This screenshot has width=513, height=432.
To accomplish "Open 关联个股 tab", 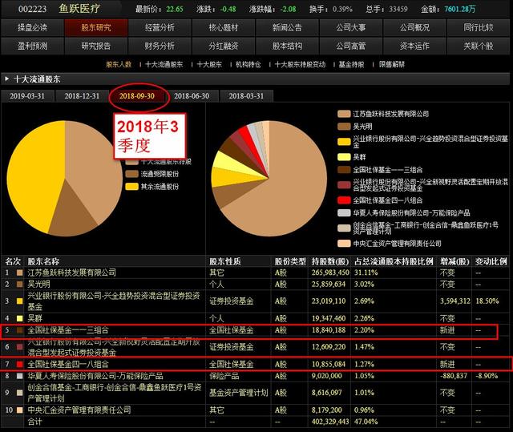I will click(x=479, y=46).
